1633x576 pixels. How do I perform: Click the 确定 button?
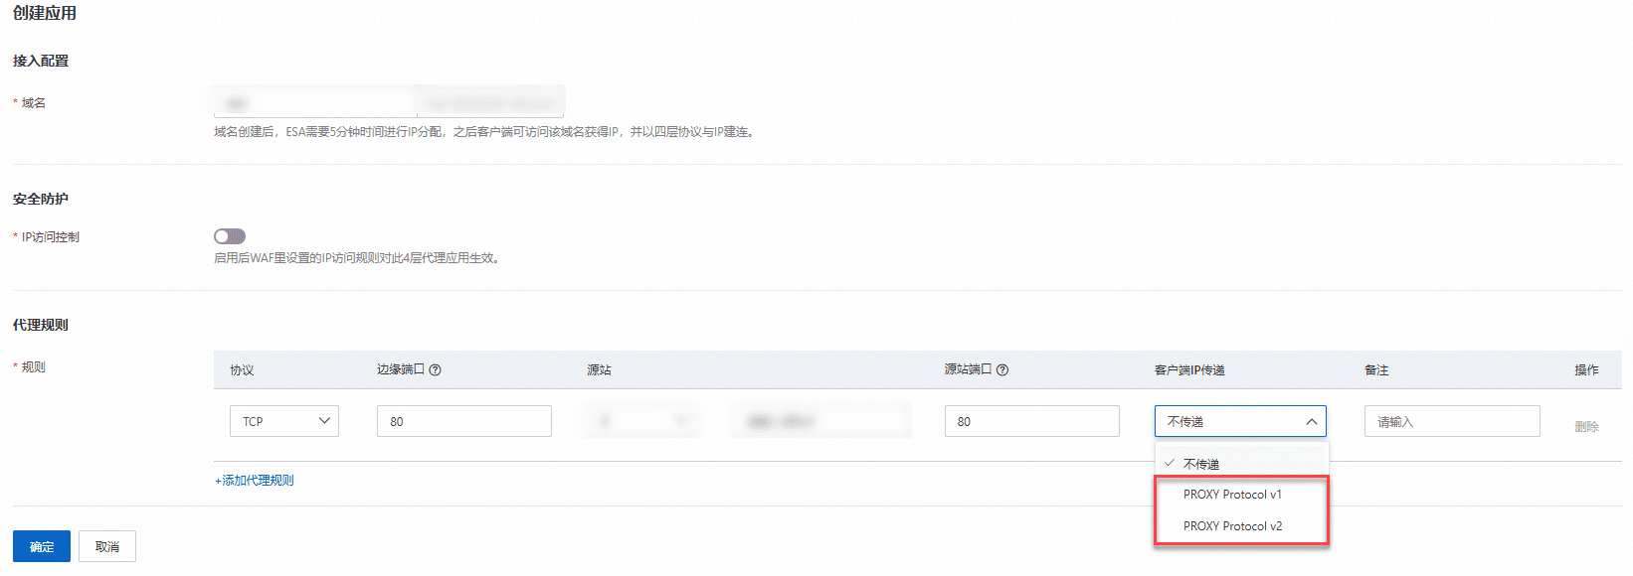tap(42, 546)
